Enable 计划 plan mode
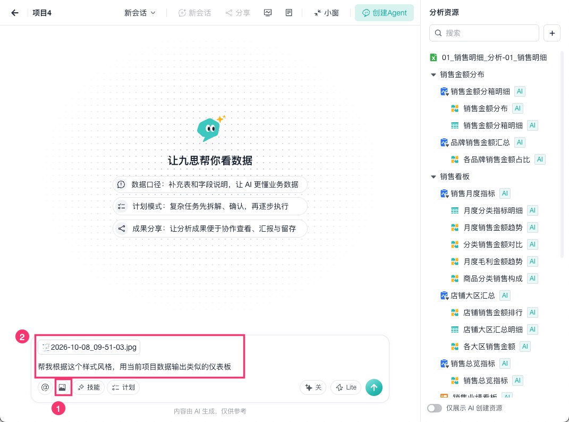569x422 pixels. [123, 387]
